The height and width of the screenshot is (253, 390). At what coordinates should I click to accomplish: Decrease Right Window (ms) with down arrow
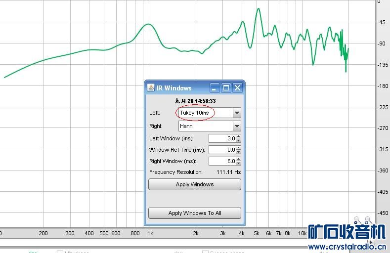(239, 163)
